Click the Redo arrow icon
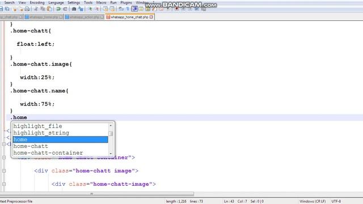The height and width of the screenshot is (204, 363). [65, 9]
